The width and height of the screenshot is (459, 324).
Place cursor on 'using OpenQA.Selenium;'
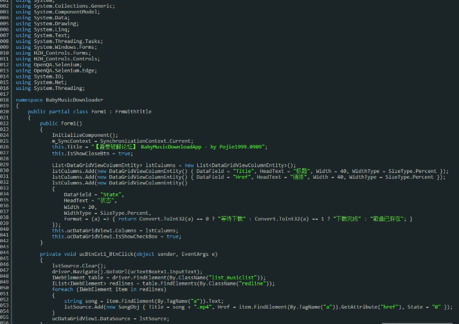click(x=49, y=64)
